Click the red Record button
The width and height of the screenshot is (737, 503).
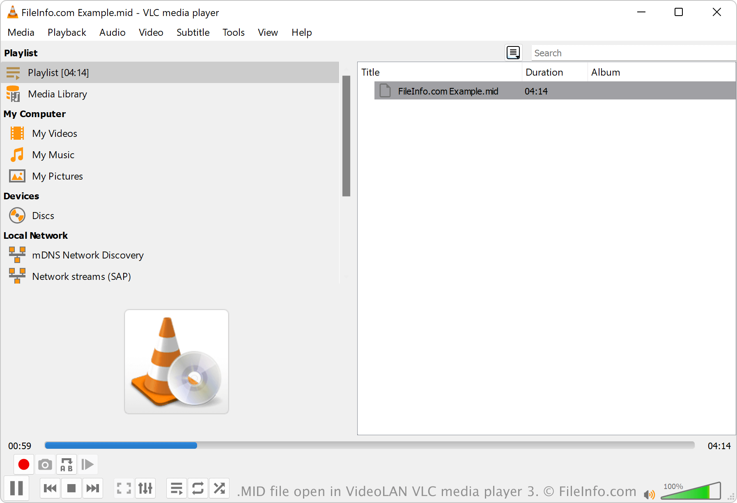pyautogui.click(x=23, y=464)
